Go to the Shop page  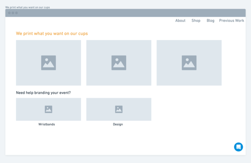click(x=196, y=21)
